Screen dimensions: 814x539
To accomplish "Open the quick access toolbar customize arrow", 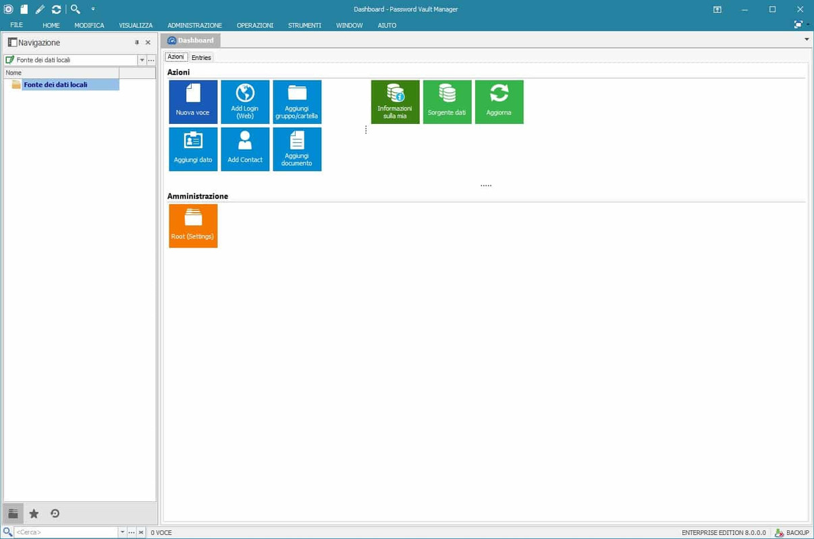I will [93, 9].
